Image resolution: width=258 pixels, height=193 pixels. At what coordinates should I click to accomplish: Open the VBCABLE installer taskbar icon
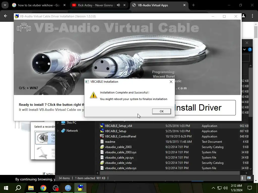coord(80,188)
